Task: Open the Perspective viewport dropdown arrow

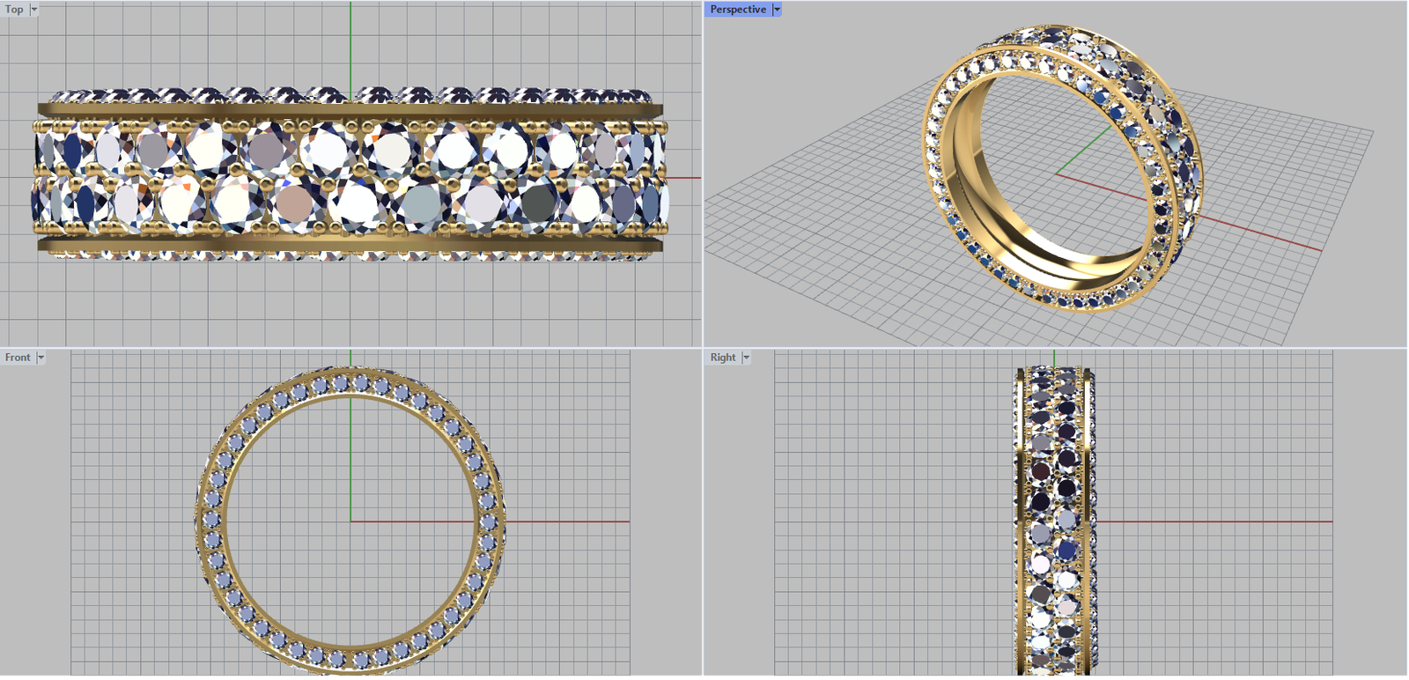Action: [x=777, y=10]
